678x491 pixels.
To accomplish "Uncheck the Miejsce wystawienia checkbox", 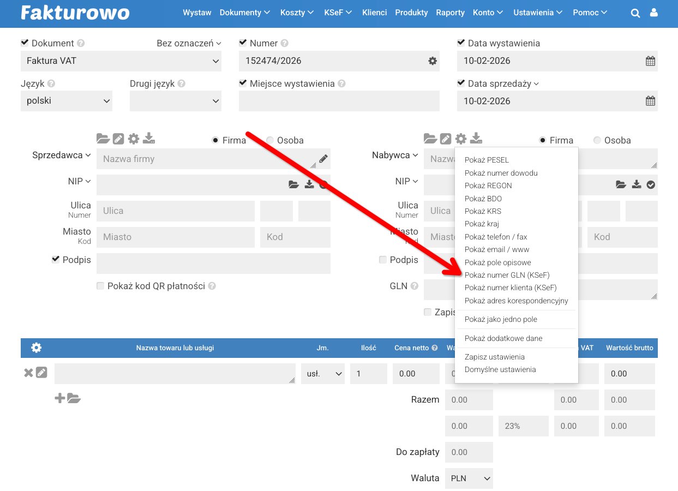I will 243,83.
